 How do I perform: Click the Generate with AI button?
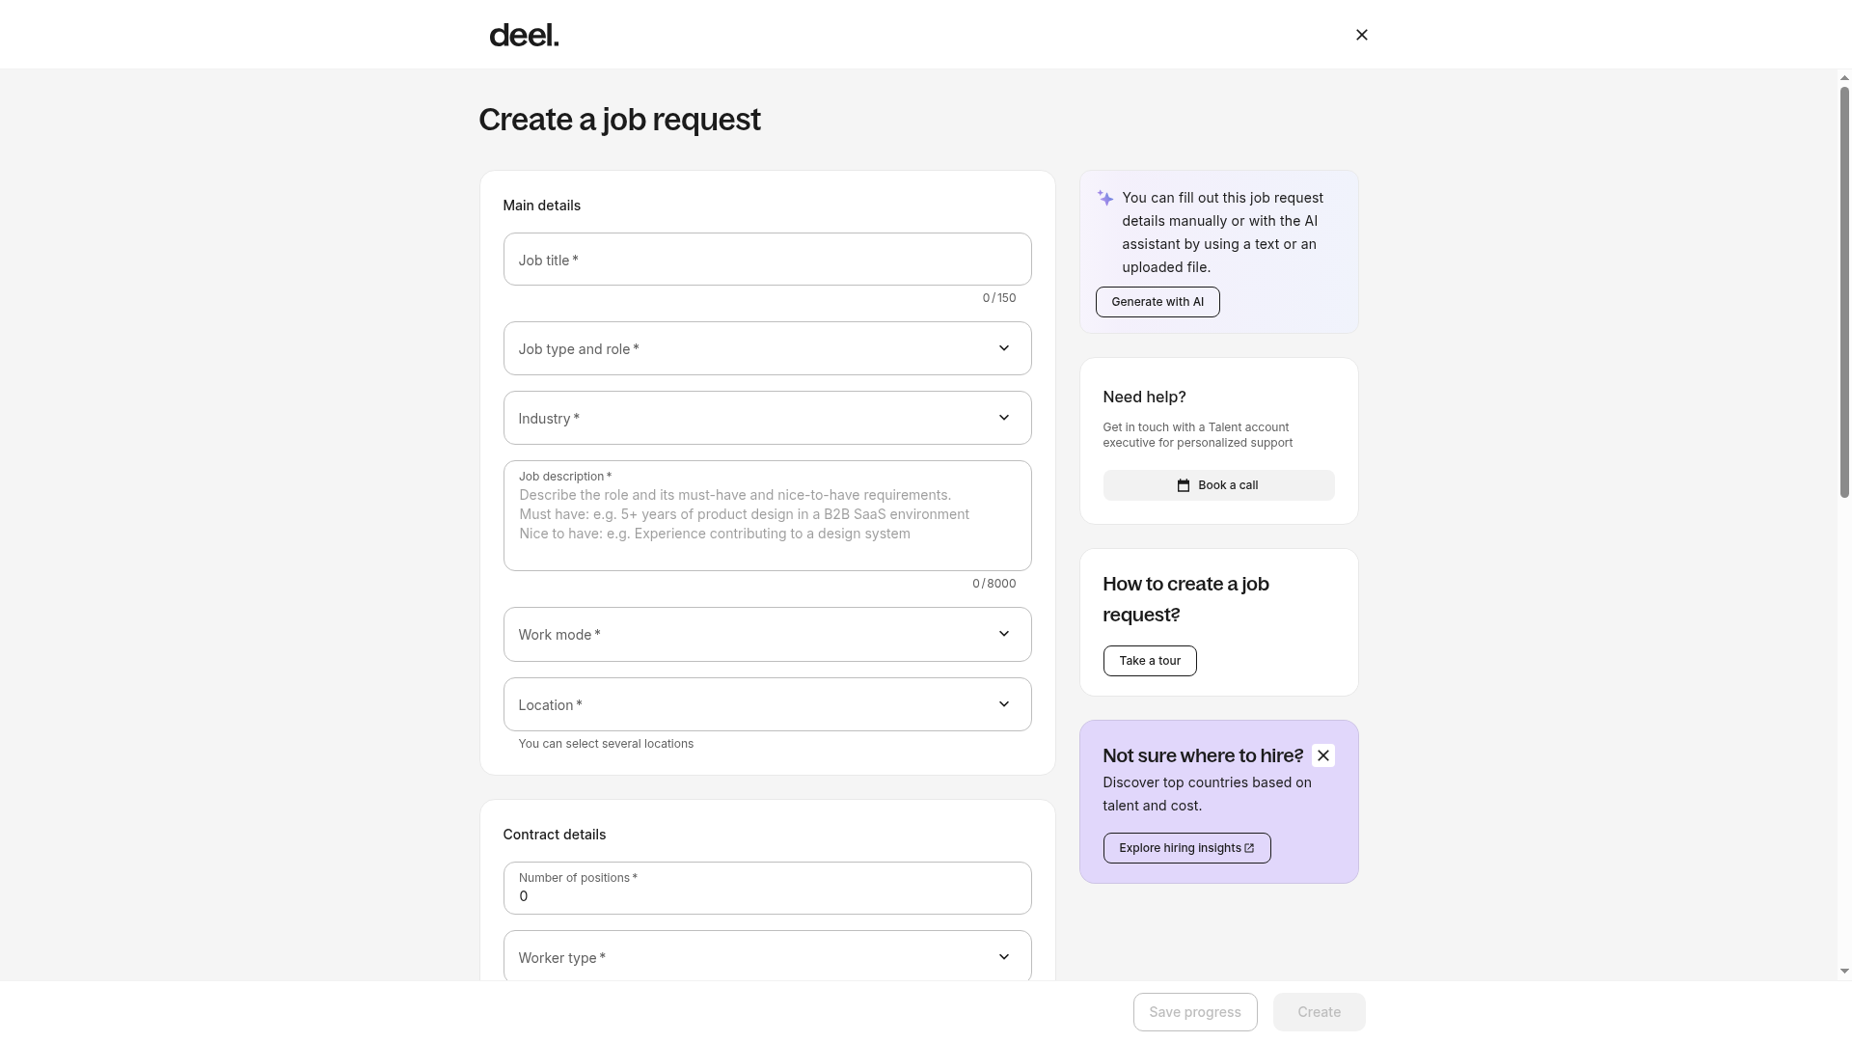(1157, 302)
